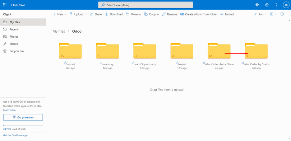Image resolution: width=291 pixels, height=141 pixels.
Task: Open the Settings gear icon
Action: 267,5
